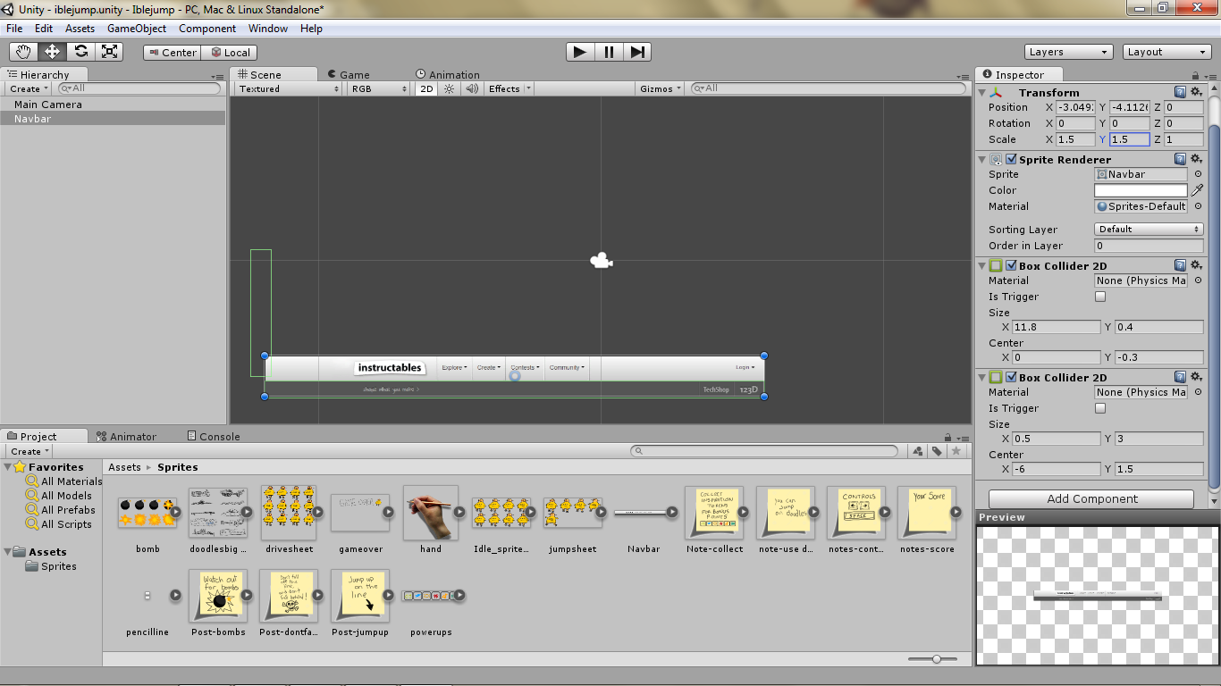Toggle scene lighting with the sun icon
The image size is (1221, 686).
click(x=447, y=88)
